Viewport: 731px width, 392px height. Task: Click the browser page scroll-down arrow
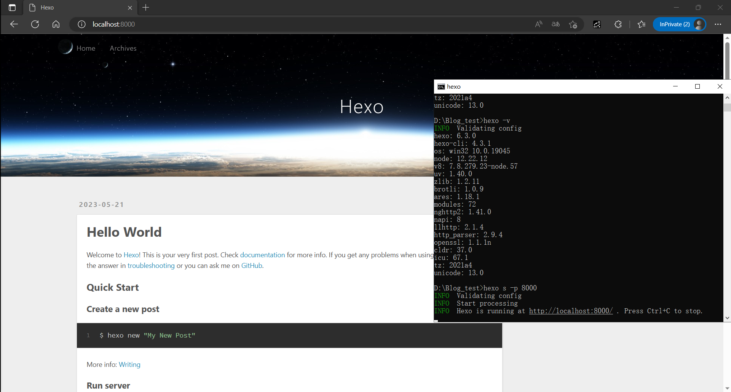point(727,388)
